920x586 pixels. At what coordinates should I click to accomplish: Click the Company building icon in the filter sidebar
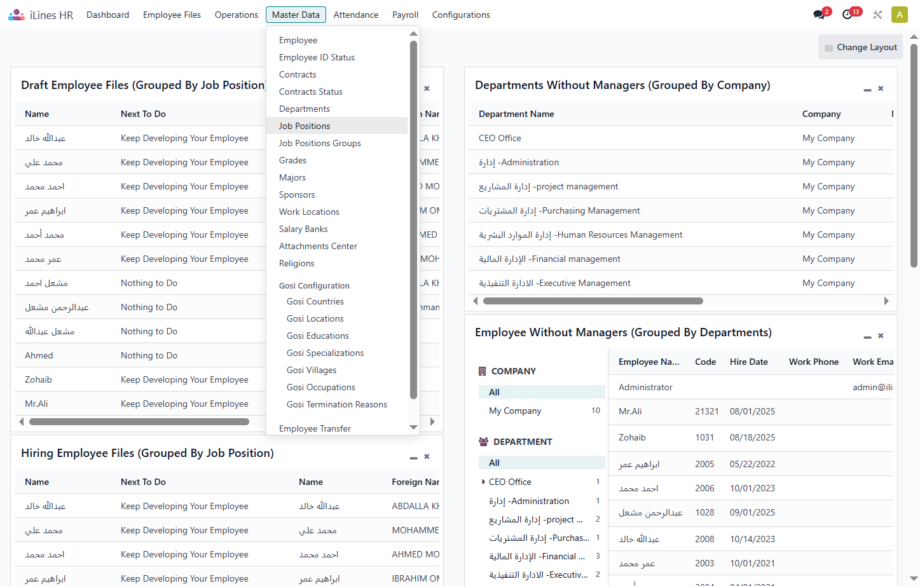pyautogui.click(x=483, y=371)
